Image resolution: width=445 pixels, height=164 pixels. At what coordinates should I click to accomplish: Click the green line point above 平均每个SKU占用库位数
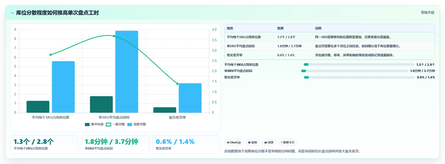click(x=51, y=55)
